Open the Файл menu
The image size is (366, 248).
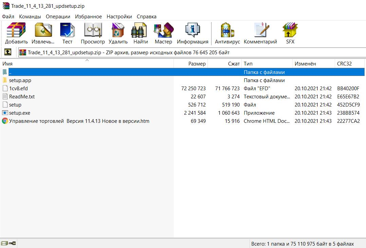point(8,16)
